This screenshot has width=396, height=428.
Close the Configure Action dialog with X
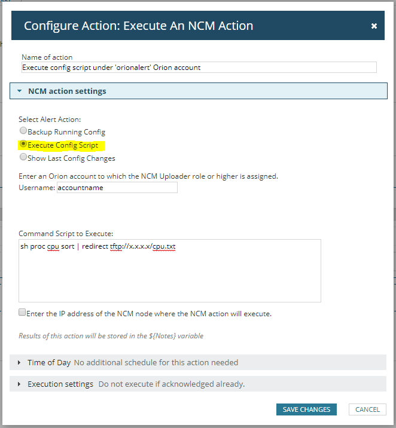(374, 26)
